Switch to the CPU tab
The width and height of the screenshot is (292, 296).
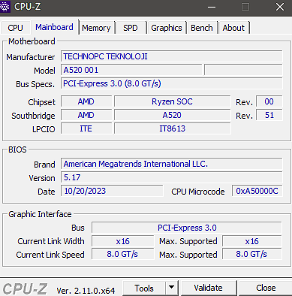coord(15,28)
